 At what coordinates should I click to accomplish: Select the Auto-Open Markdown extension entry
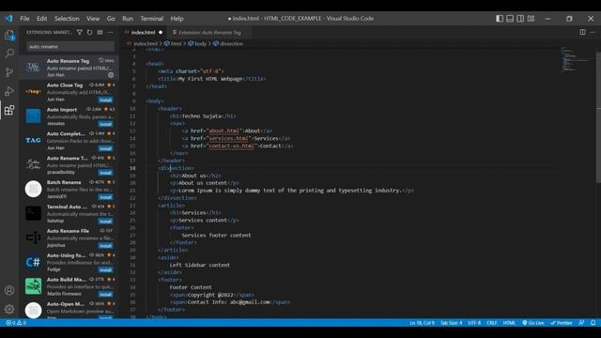coord(69,309)
